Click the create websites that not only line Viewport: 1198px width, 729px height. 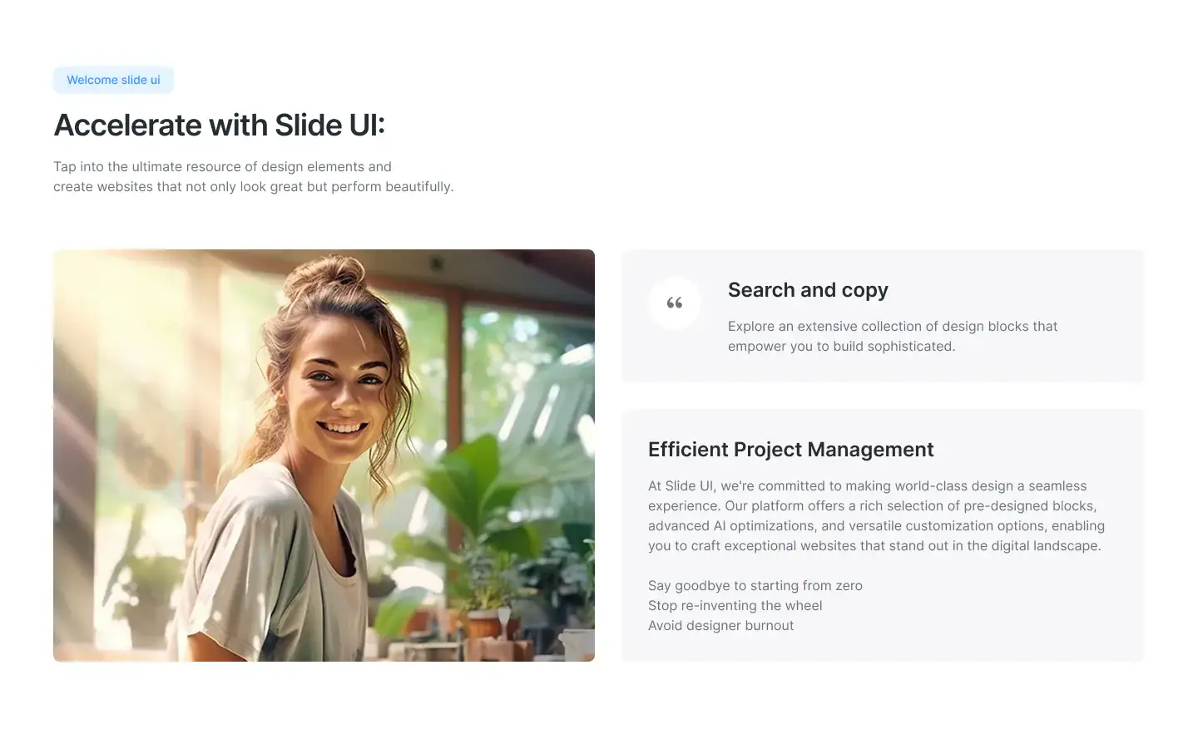[x=254, y=186]
